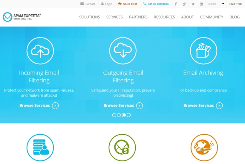
Task: Click the Facebook icon in top bar
Action: [x=176, y=4]
